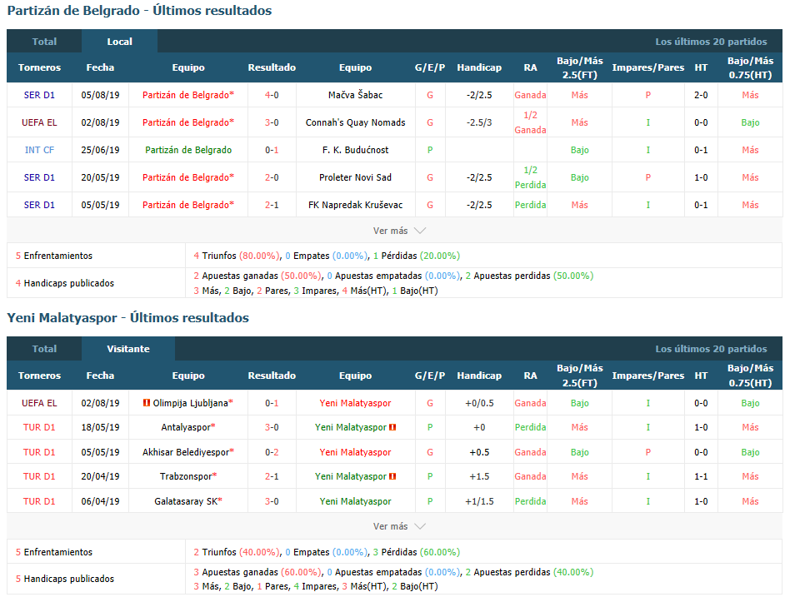The width and height of the screenshot is (790, 602).
Task: Click the -2.5/3 handicap value
Action: coord(479,122)
